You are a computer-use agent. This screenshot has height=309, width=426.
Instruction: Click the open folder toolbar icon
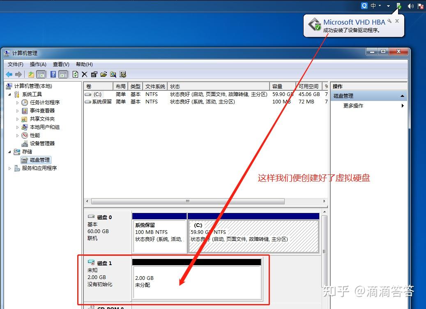coord(104,74)
